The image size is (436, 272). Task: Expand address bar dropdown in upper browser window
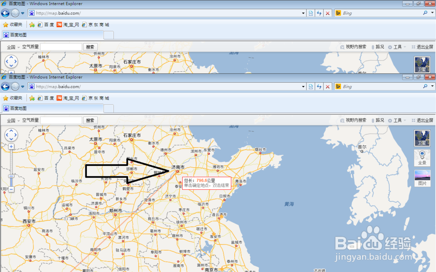[303, 13]
